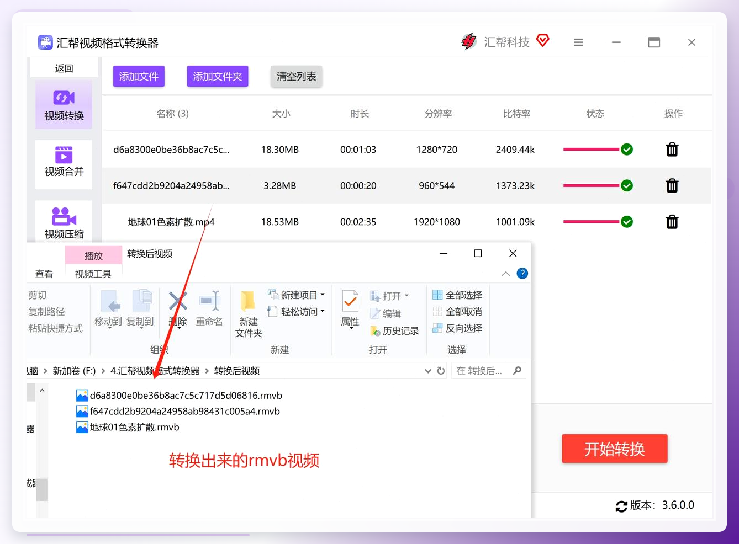Delete the d6a8300e0be36b8ac7c5c row via trash icon
Screen dimensions: 739x544
click(672, 150)
